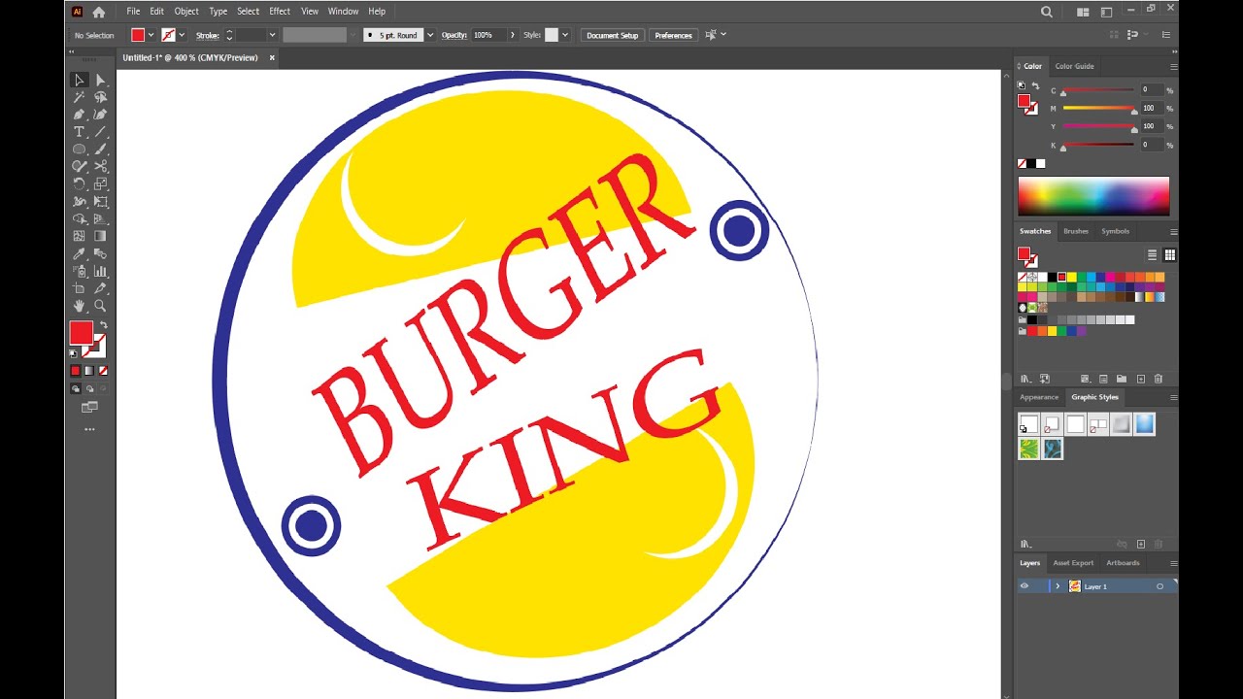Toggle Layer 1 visibility eye
The height and width of the screenshot is (699, 1243).
[1024, 586]
